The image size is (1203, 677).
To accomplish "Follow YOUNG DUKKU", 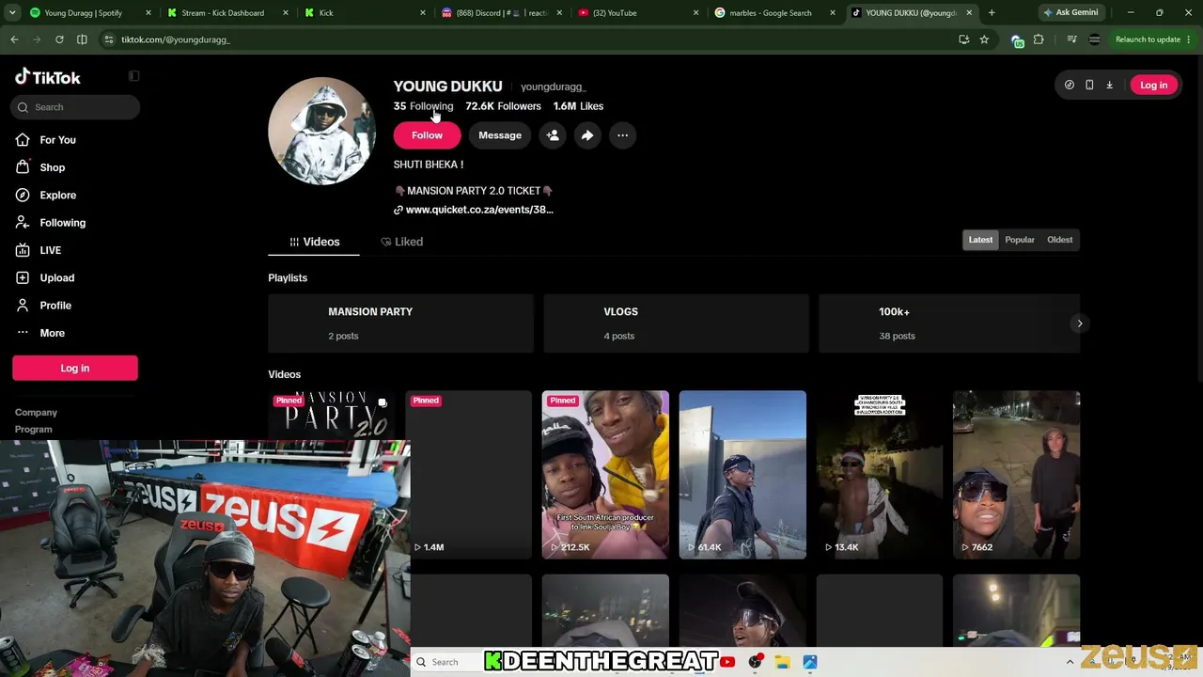I will pyautogui.click(x=427, y=135).
